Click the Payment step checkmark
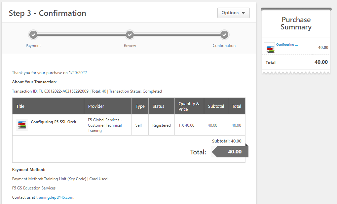Viewport: 337px width, 204px height. pos(33,35)
